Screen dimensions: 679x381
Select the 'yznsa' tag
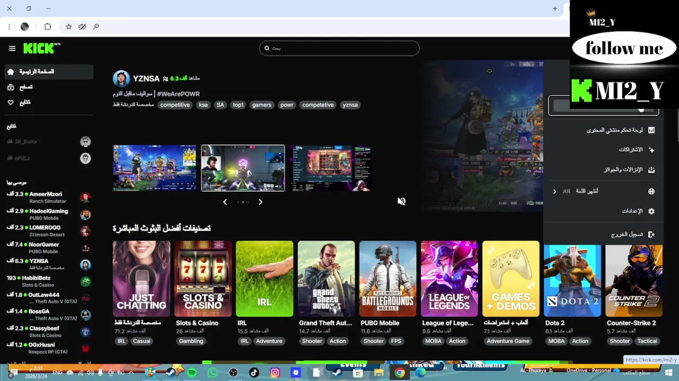[x=350, y=105]
